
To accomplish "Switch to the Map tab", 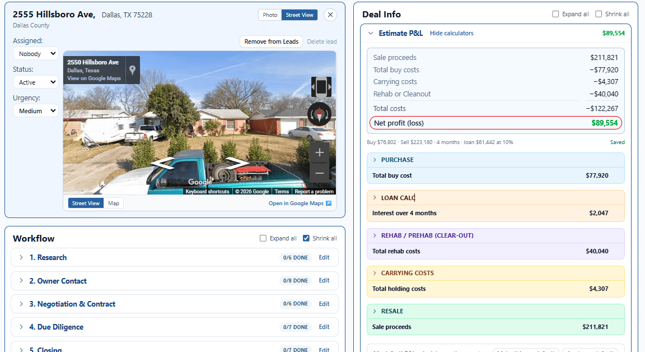I will pos(114,203).
